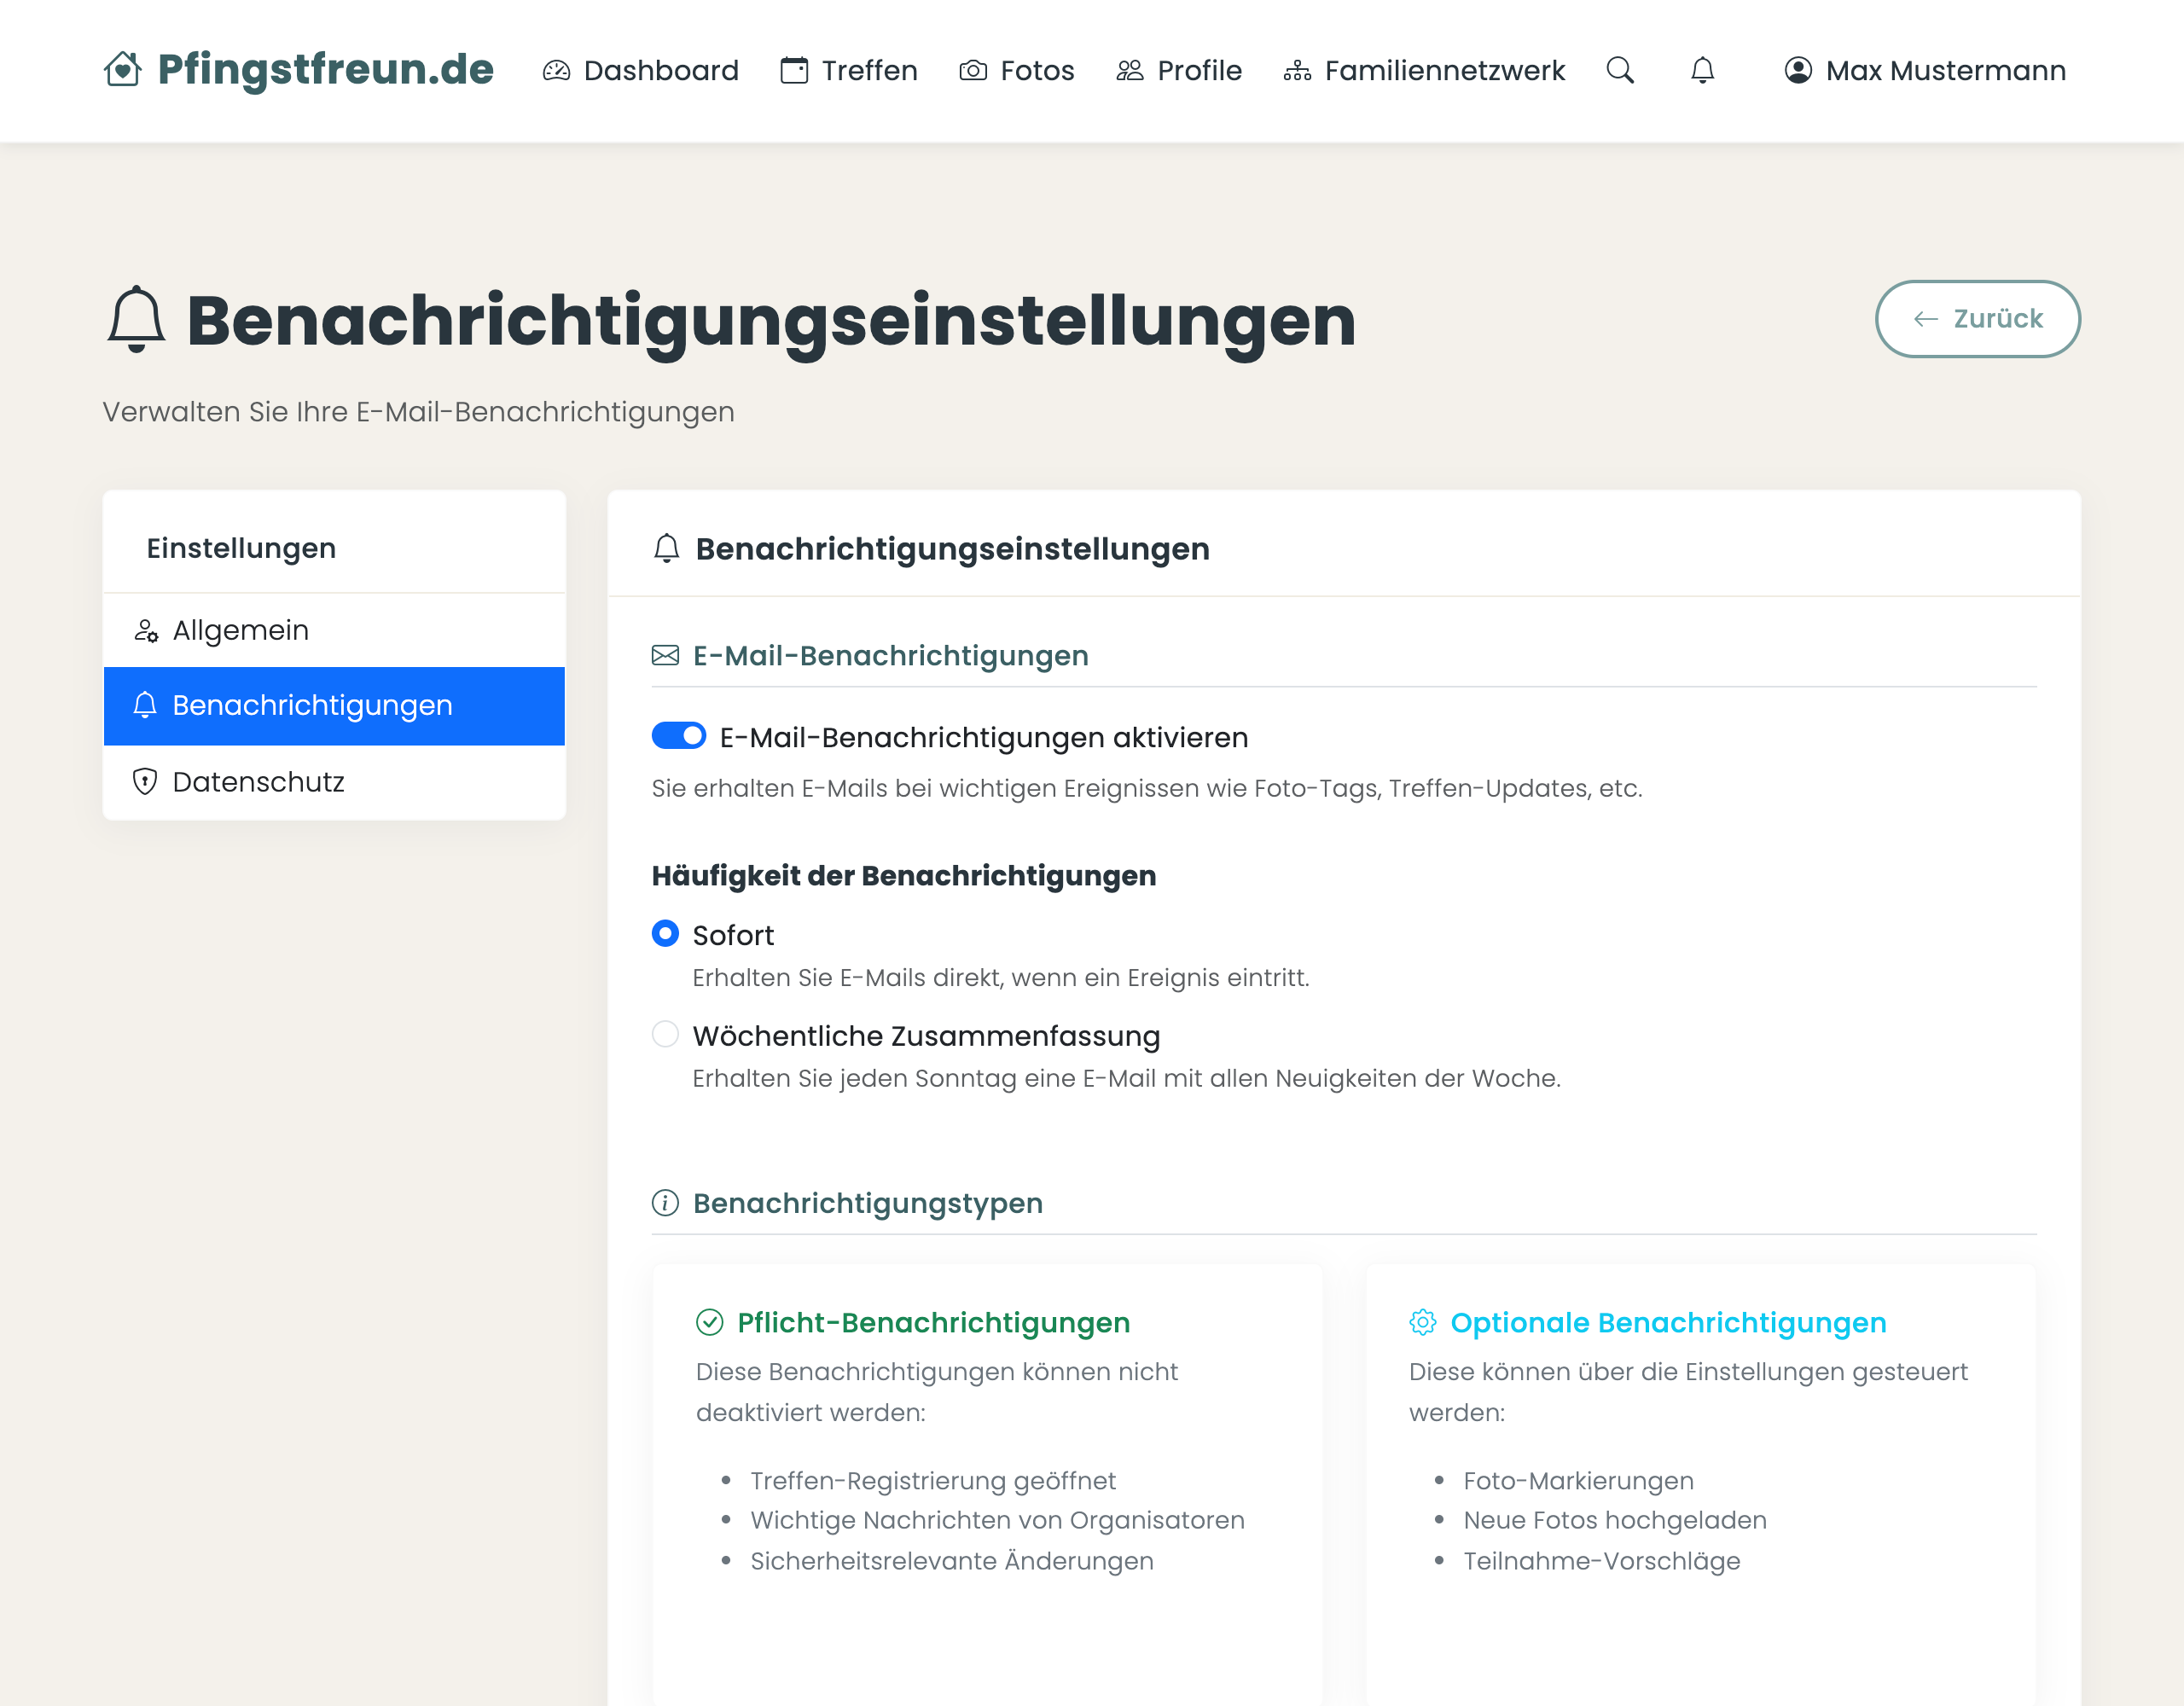2184x1706 pixels.
Task: Click the search magnifier icon
Action: point(1620,70)
